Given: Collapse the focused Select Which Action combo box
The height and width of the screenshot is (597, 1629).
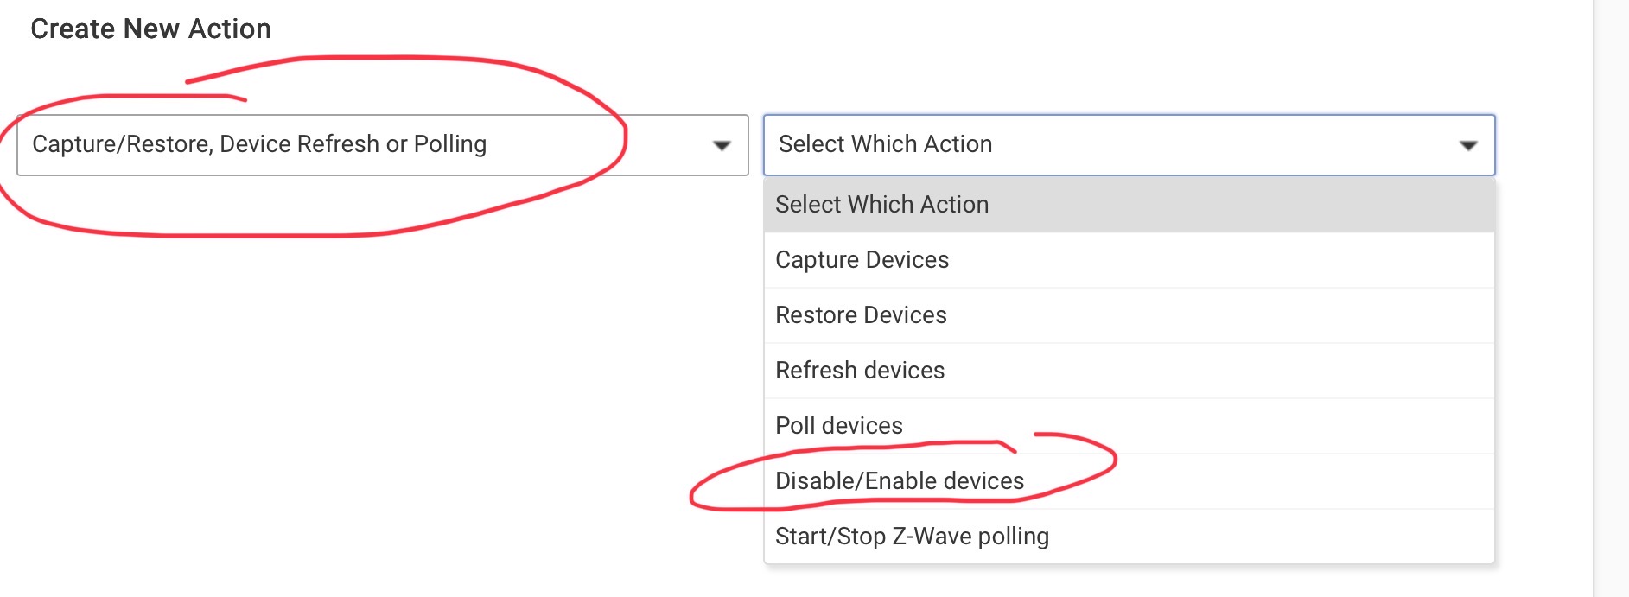Looking at the screenshot, I should point(1129,145).
